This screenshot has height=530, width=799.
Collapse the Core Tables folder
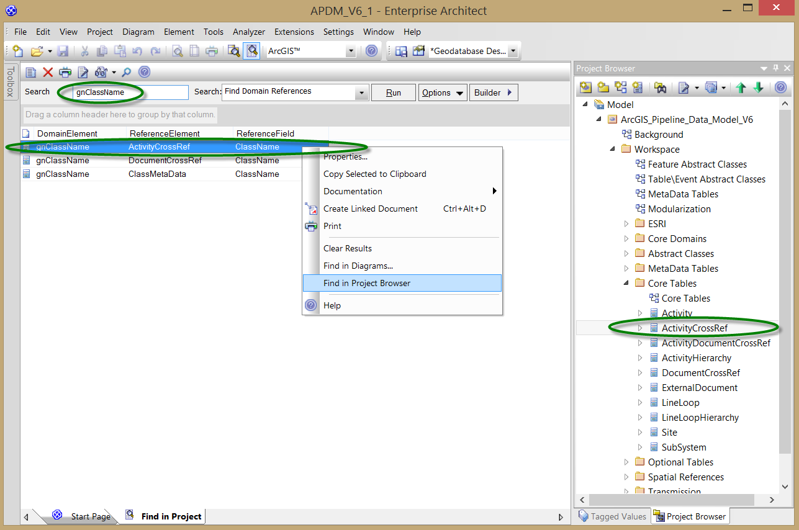626,284
